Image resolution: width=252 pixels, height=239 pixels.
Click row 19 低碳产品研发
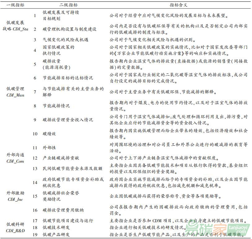(x=57, y=234)
